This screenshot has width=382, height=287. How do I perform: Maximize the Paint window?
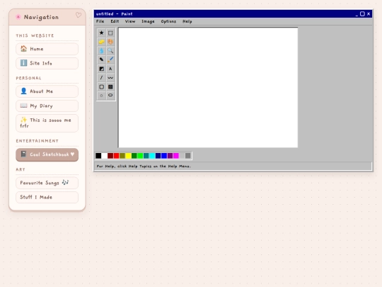pos(362,14)
